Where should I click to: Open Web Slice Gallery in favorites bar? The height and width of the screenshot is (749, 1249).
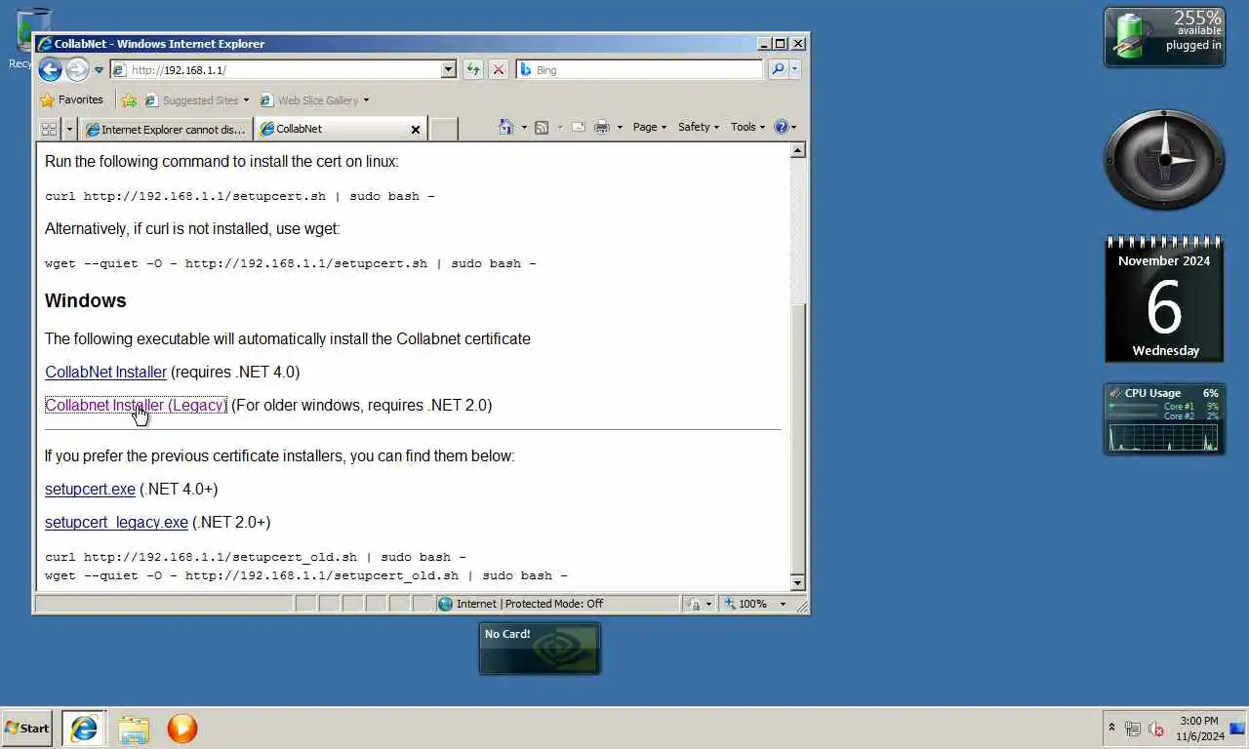tap(314, 99)
